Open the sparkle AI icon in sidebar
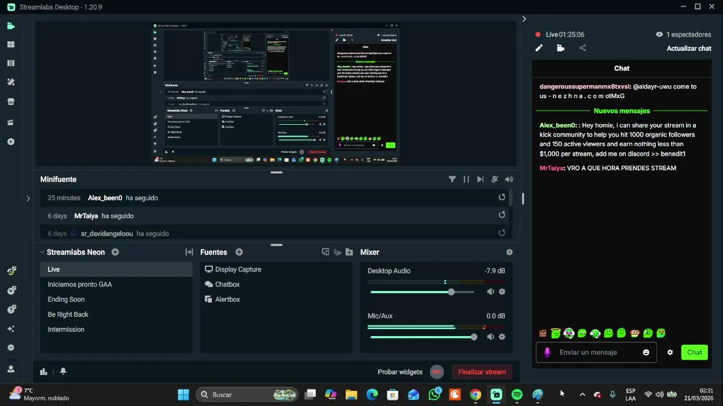The image size is (723, 406). pyautogui.click(x=11, y=329)
